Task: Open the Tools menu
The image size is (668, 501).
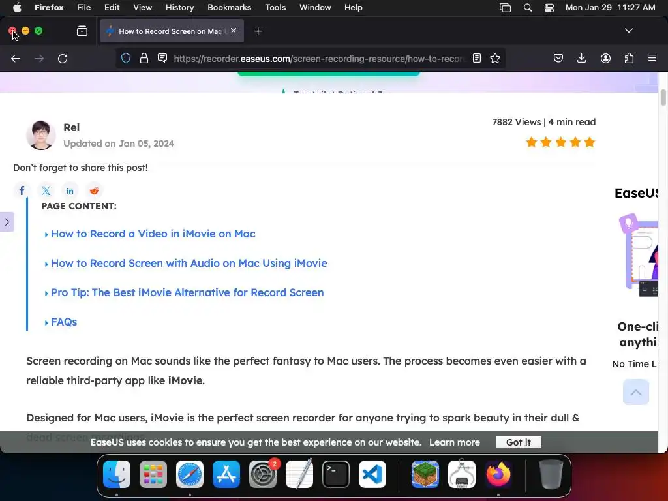Action: 275,8
